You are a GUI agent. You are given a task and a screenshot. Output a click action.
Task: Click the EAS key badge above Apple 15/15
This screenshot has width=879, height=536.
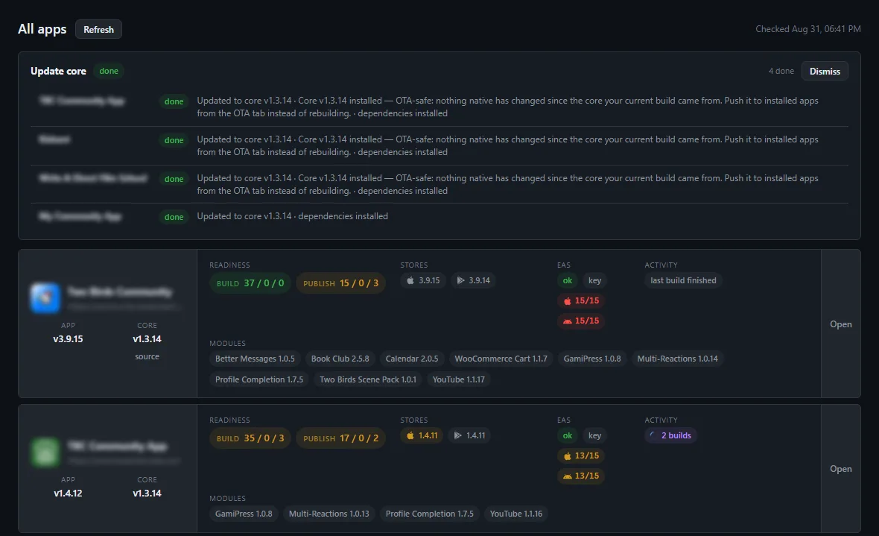pos(594,280)
